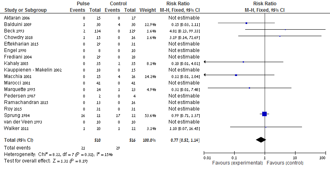Click the left arrow on Kahaly 2005 interval
This screenshot has height=169, width=330.
(205, 62)
